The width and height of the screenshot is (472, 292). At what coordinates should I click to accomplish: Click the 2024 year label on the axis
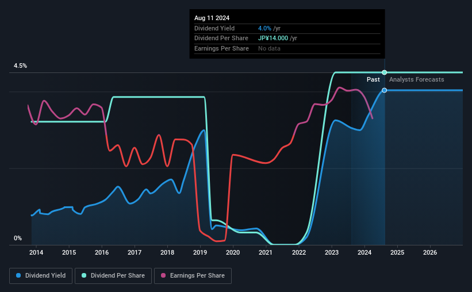pyautogui.click(x=364, y=252)
